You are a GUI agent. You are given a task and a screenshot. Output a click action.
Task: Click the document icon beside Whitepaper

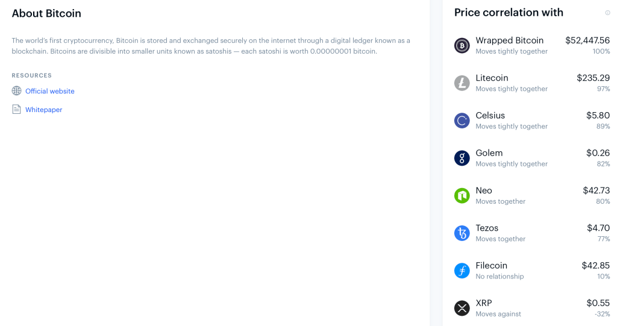[x=16, y=110]
